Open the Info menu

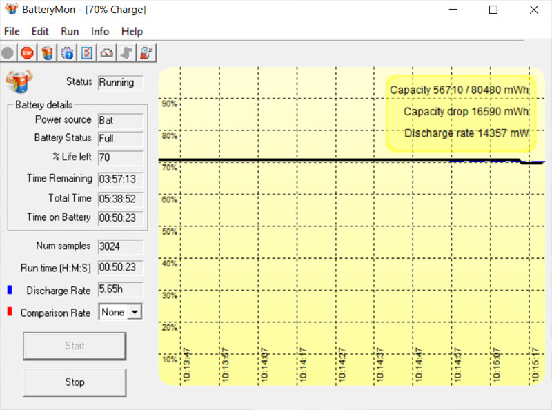(100, 31)
